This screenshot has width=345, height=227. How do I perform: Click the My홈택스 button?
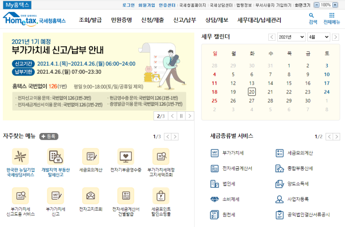point(17,5)
